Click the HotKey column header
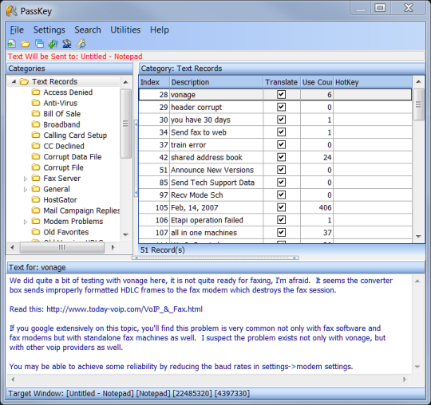The width and height of the screenshot is (431, 405). click(373, 82)
